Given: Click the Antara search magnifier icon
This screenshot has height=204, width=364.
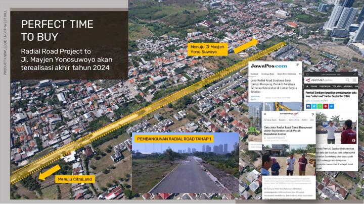Looking at the screenshot, I should coord(348,80).
